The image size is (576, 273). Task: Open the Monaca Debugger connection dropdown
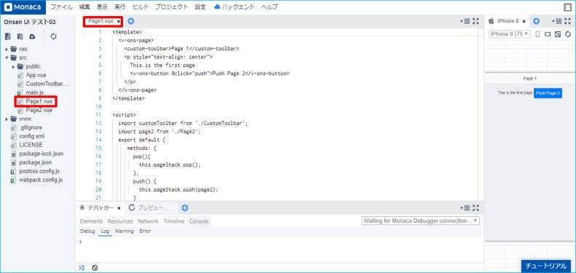[420, 221]
